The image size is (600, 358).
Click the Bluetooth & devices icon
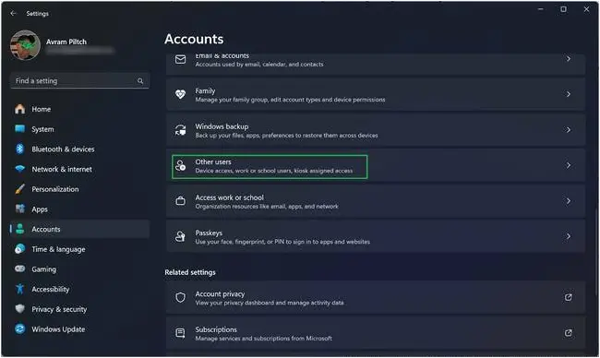point(20,149)
